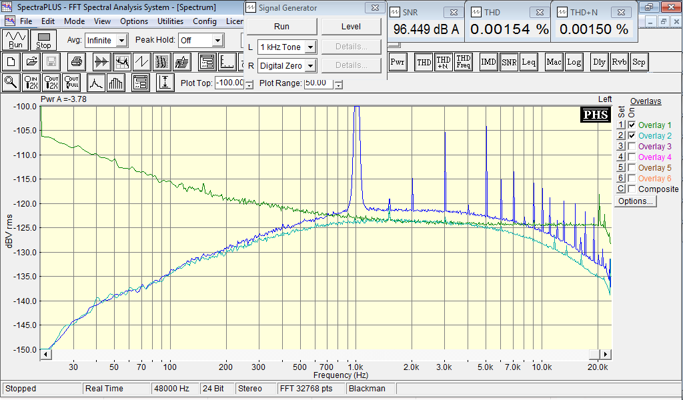683x400 pixels.
Task: Enable the Overlay 6 checkbox
Action: (x=632, y=179)
